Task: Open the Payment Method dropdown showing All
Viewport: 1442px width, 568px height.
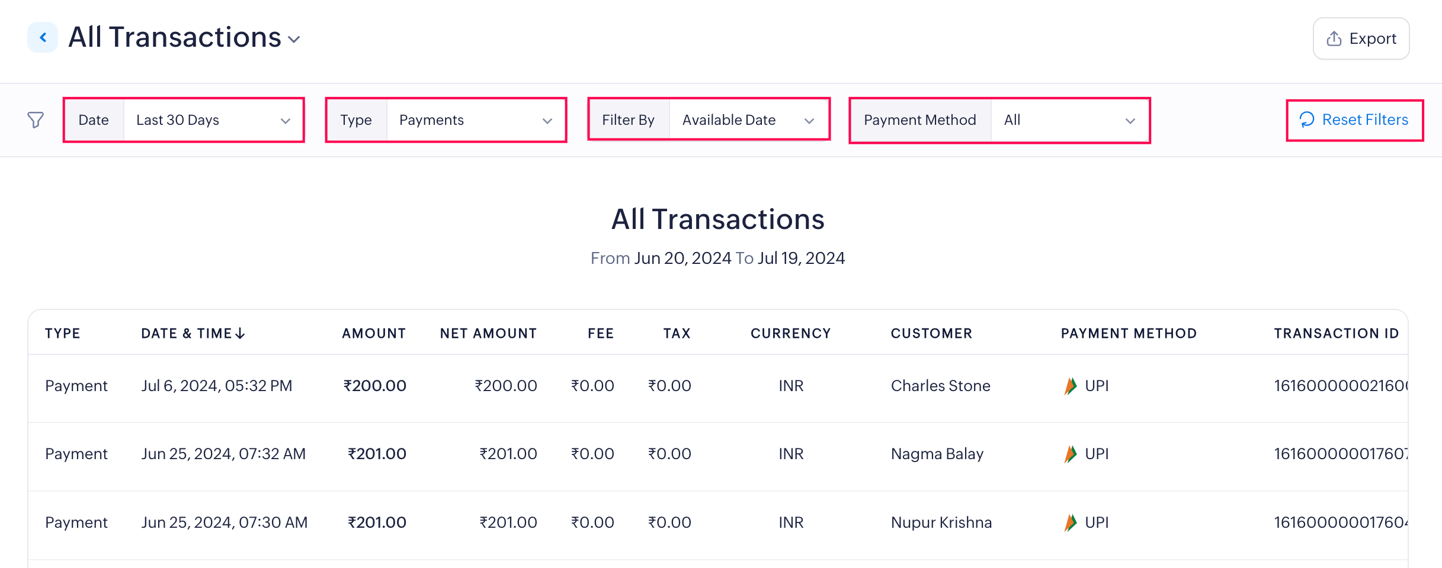Action: [x=1069, y=120]
